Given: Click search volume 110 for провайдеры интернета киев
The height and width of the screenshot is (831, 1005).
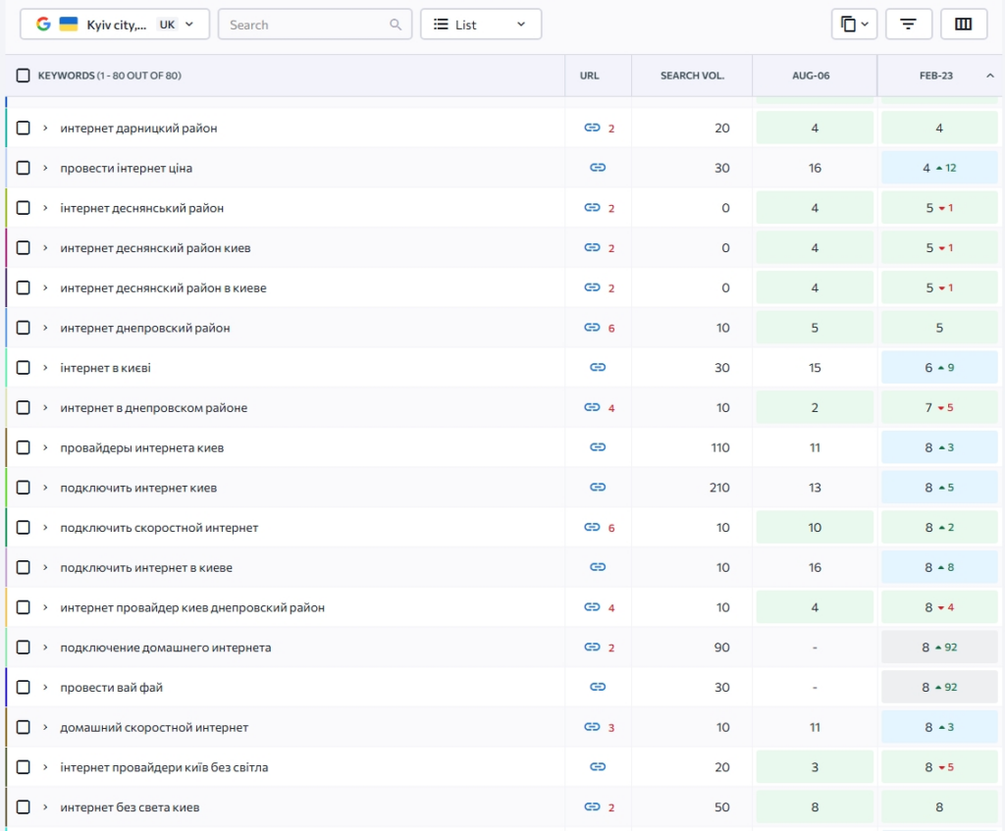Looking at the screenshot, I should [719, 447].
